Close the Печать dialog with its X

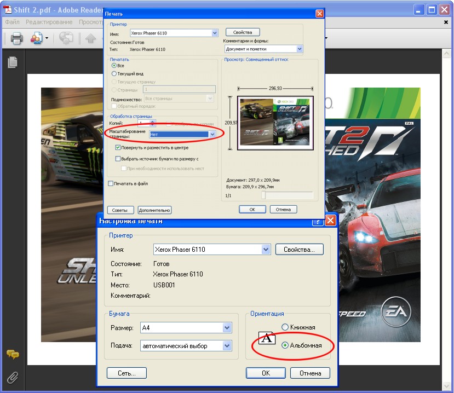pos(319,14)
